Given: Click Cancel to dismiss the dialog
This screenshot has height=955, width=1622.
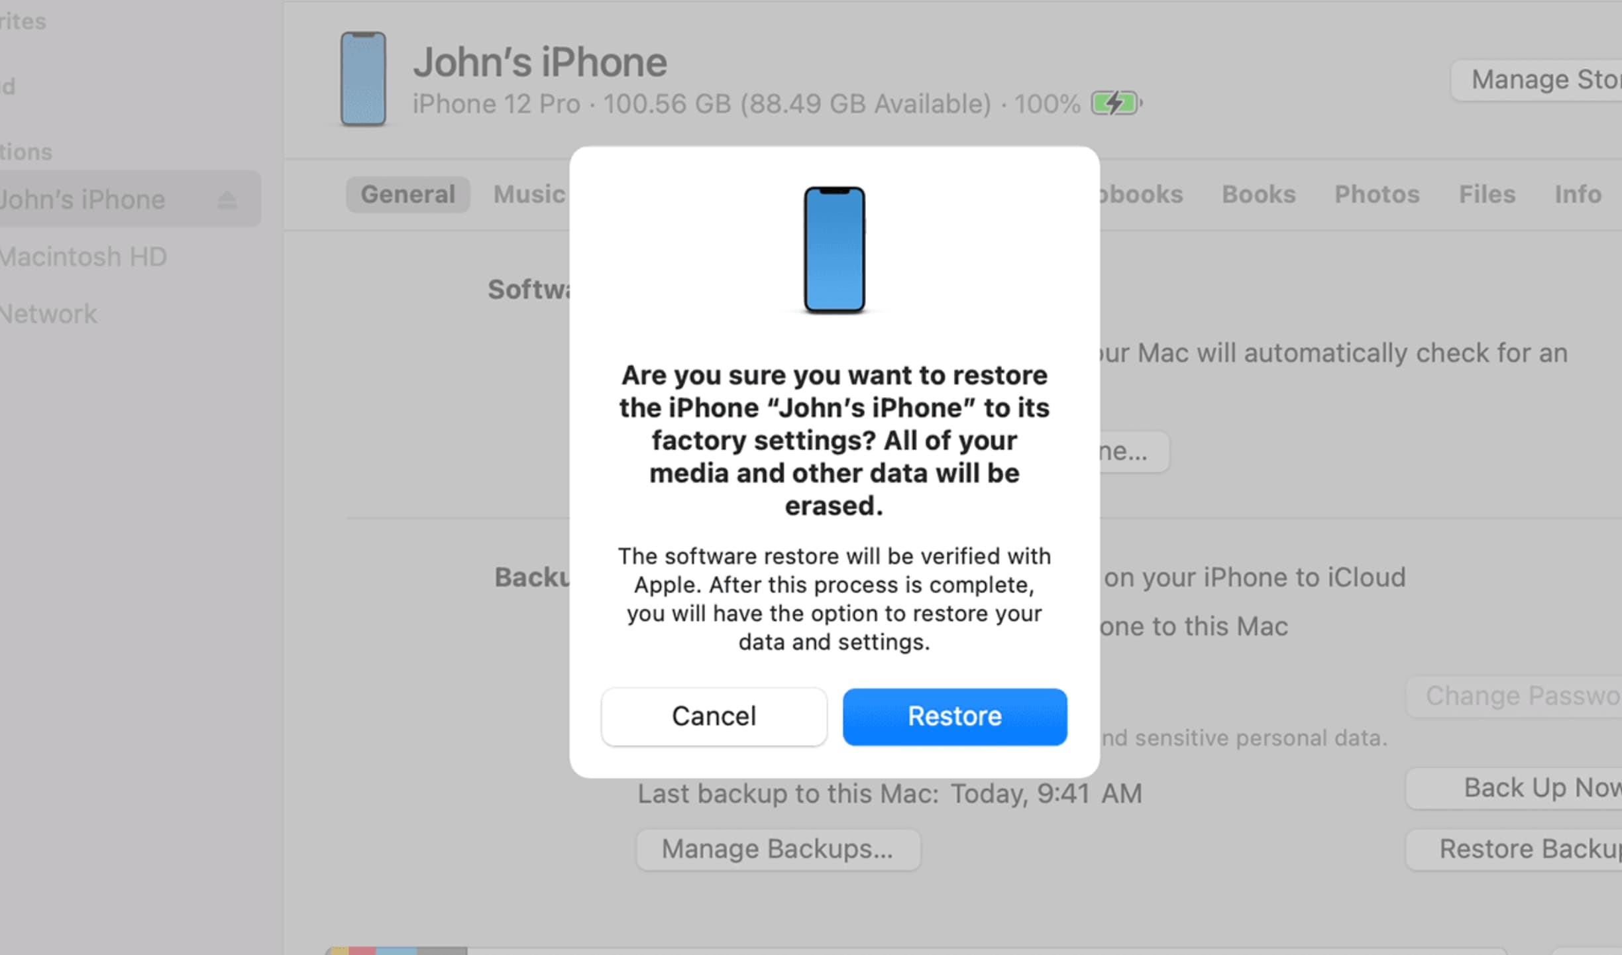Looking at the screenshot, I should point(713,715).
